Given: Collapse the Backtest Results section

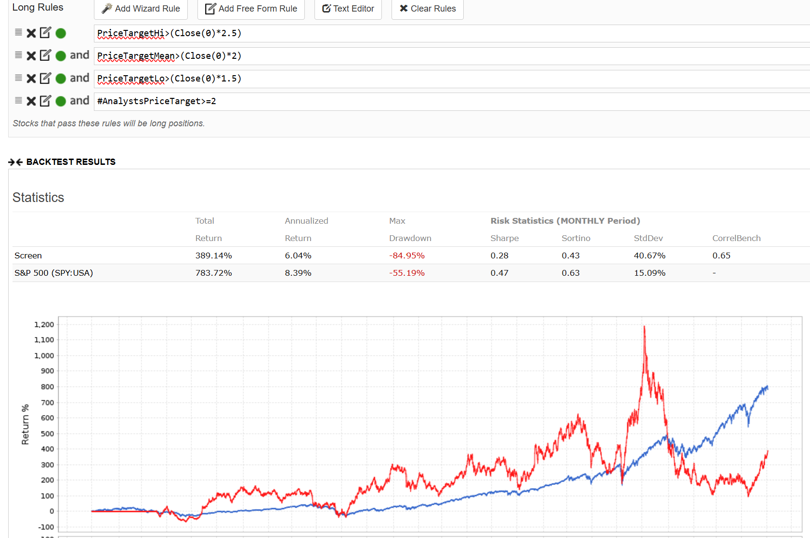Looking at the screenshot, I should [x=15, y=162].
